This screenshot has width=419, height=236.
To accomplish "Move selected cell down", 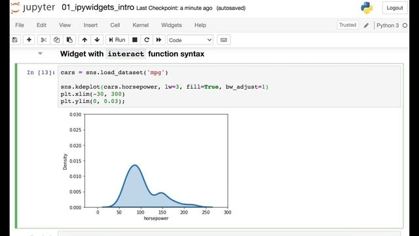I will [x=97, y=40].
